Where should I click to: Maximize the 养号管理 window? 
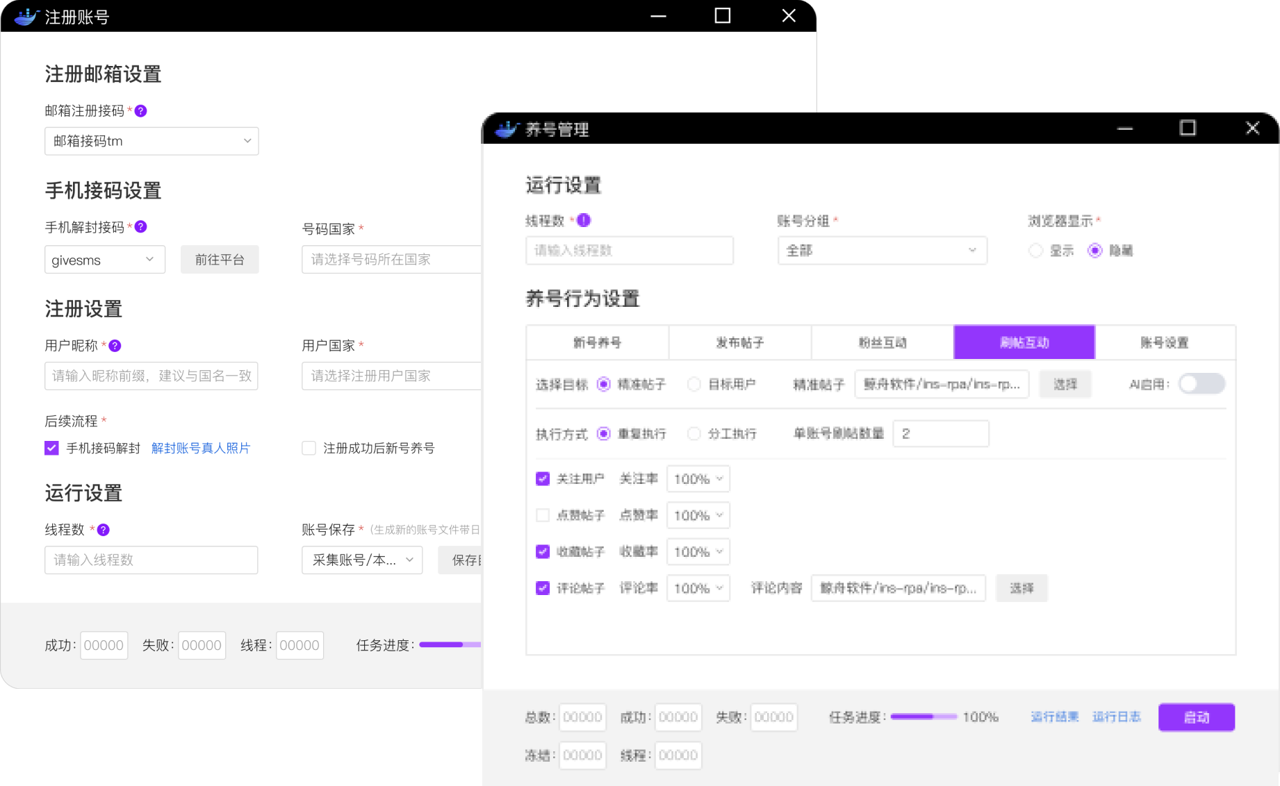coord(1188,128)
